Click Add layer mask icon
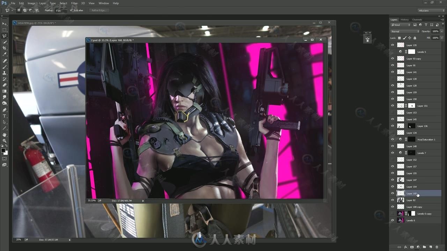The image size is (447, 251). pyautogui.click(x=412, y=247)
